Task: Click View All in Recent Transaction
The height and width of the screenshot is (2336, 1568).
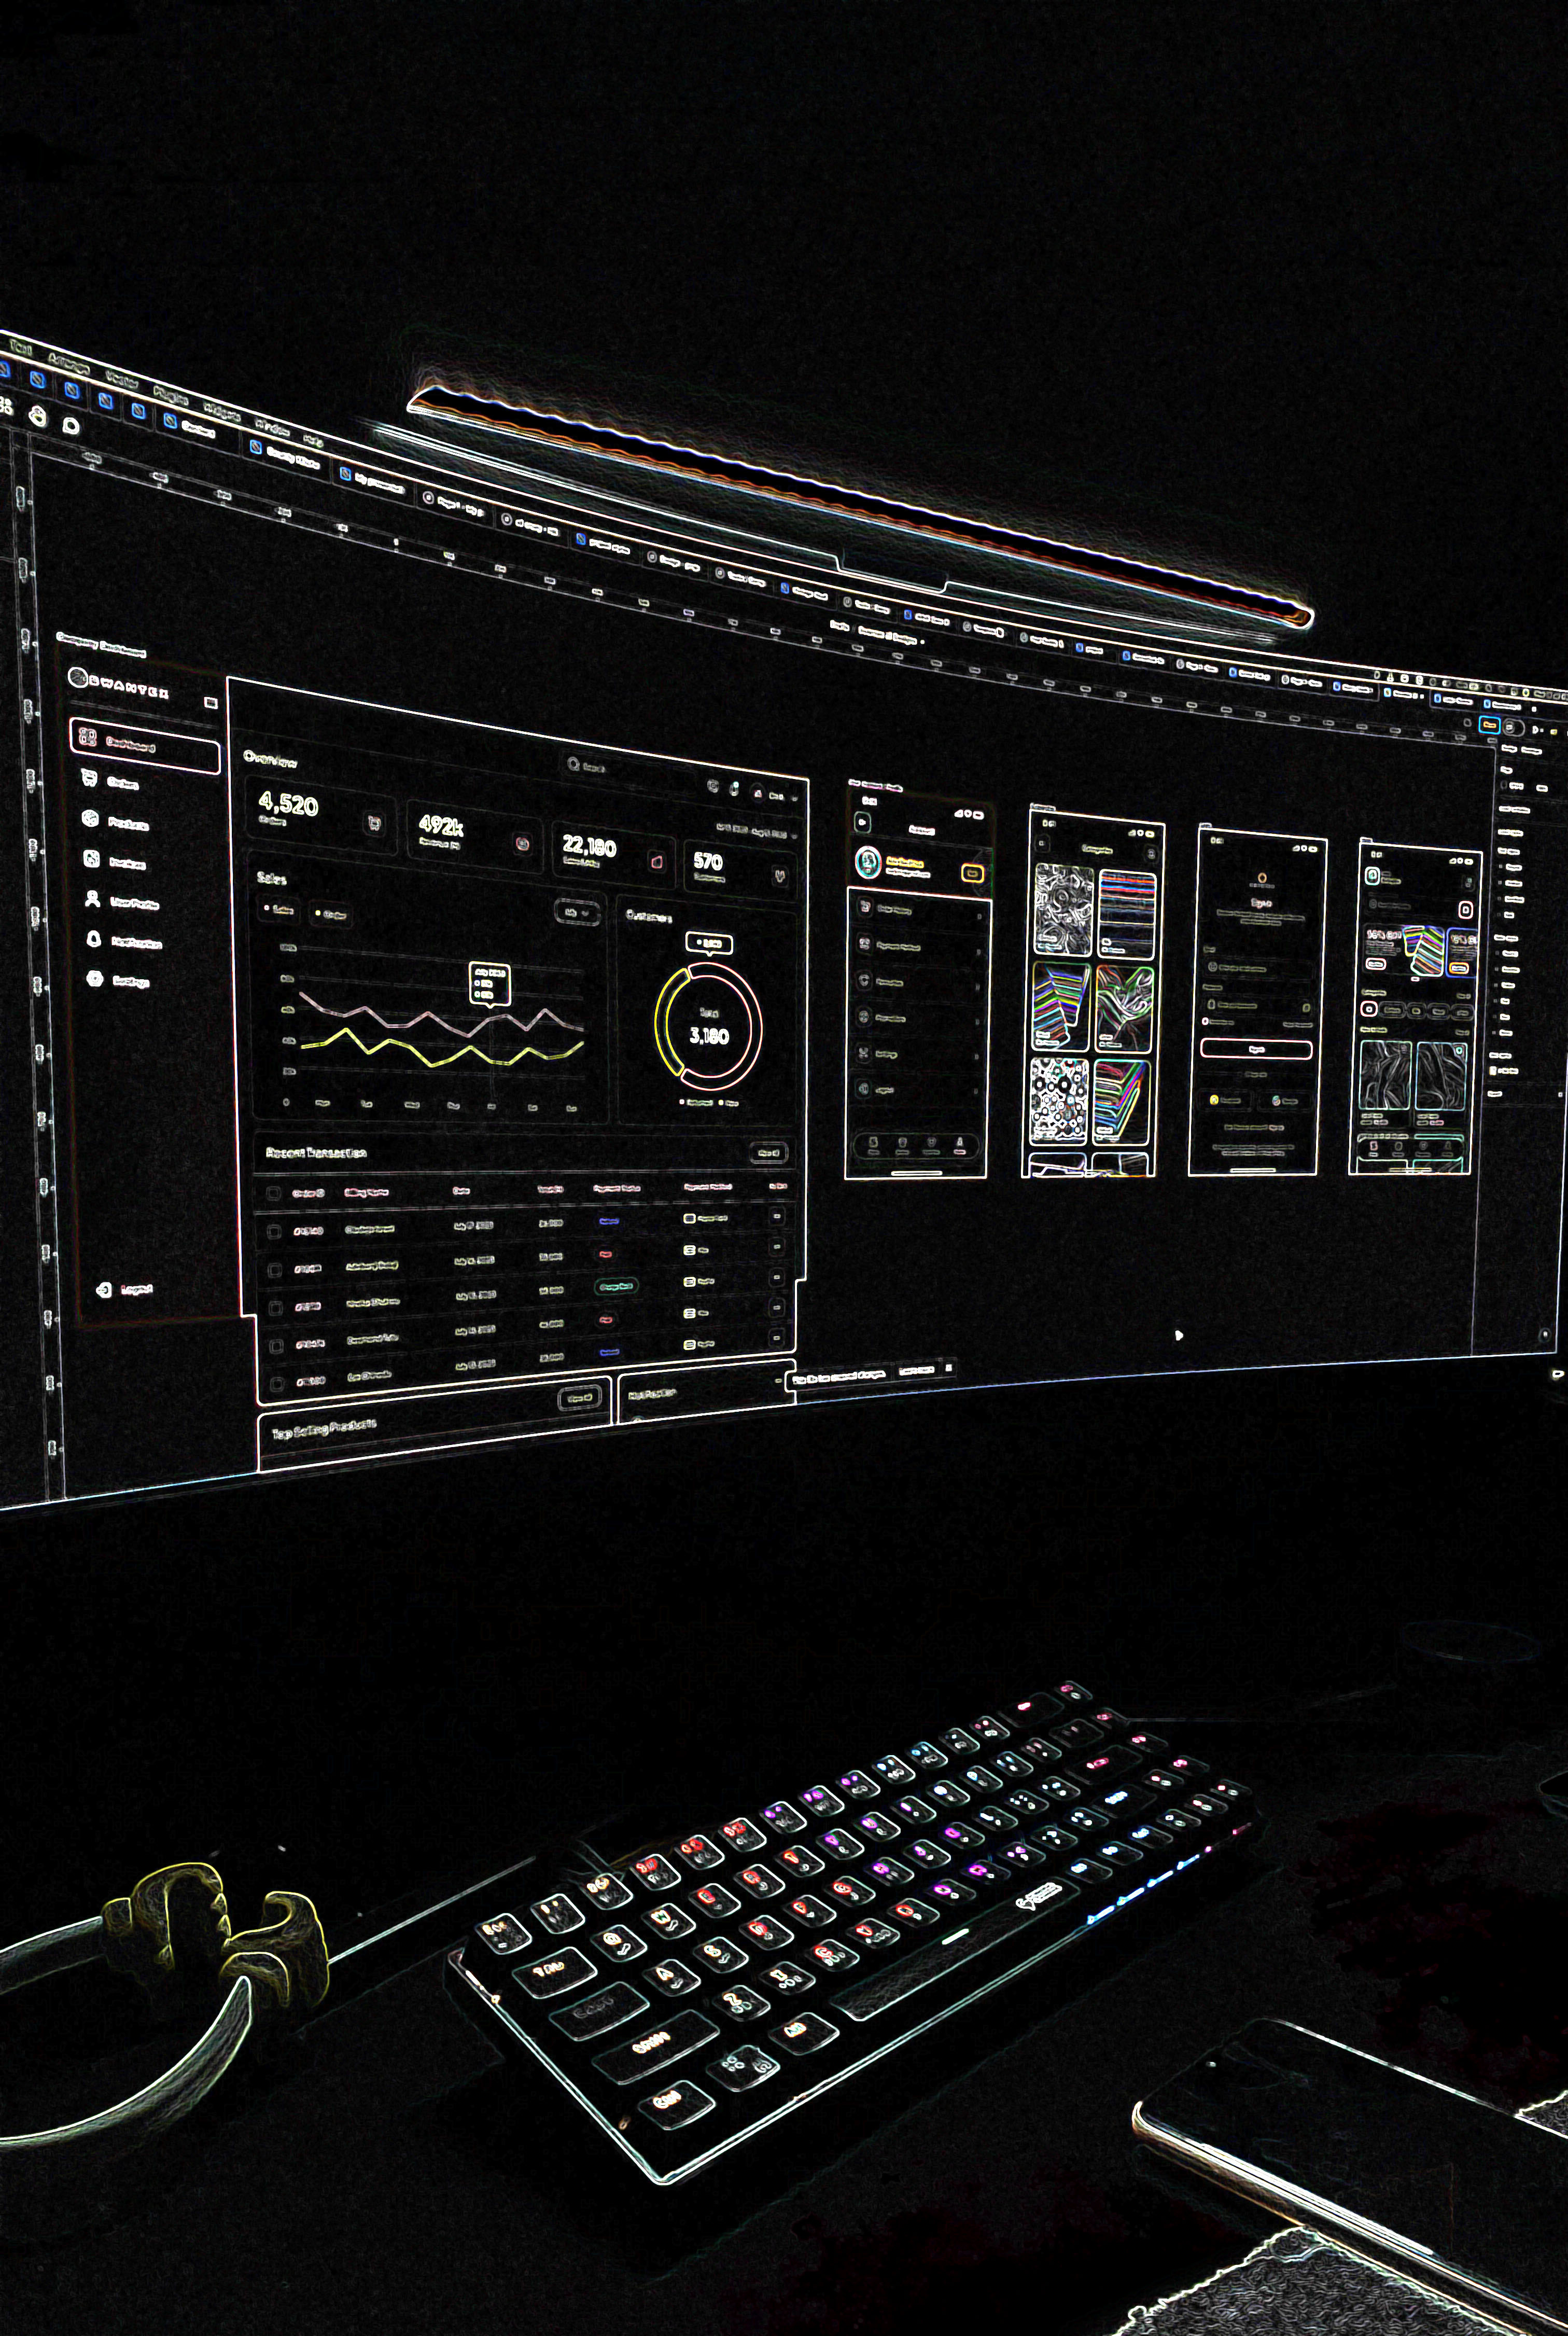Action: (x=768, y=1153)
